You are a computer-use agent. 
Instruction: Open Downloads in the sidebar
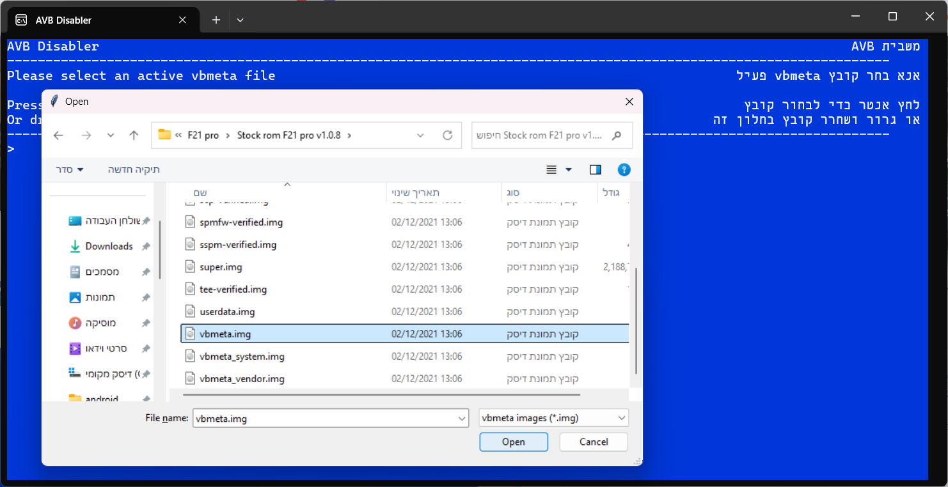109,246
